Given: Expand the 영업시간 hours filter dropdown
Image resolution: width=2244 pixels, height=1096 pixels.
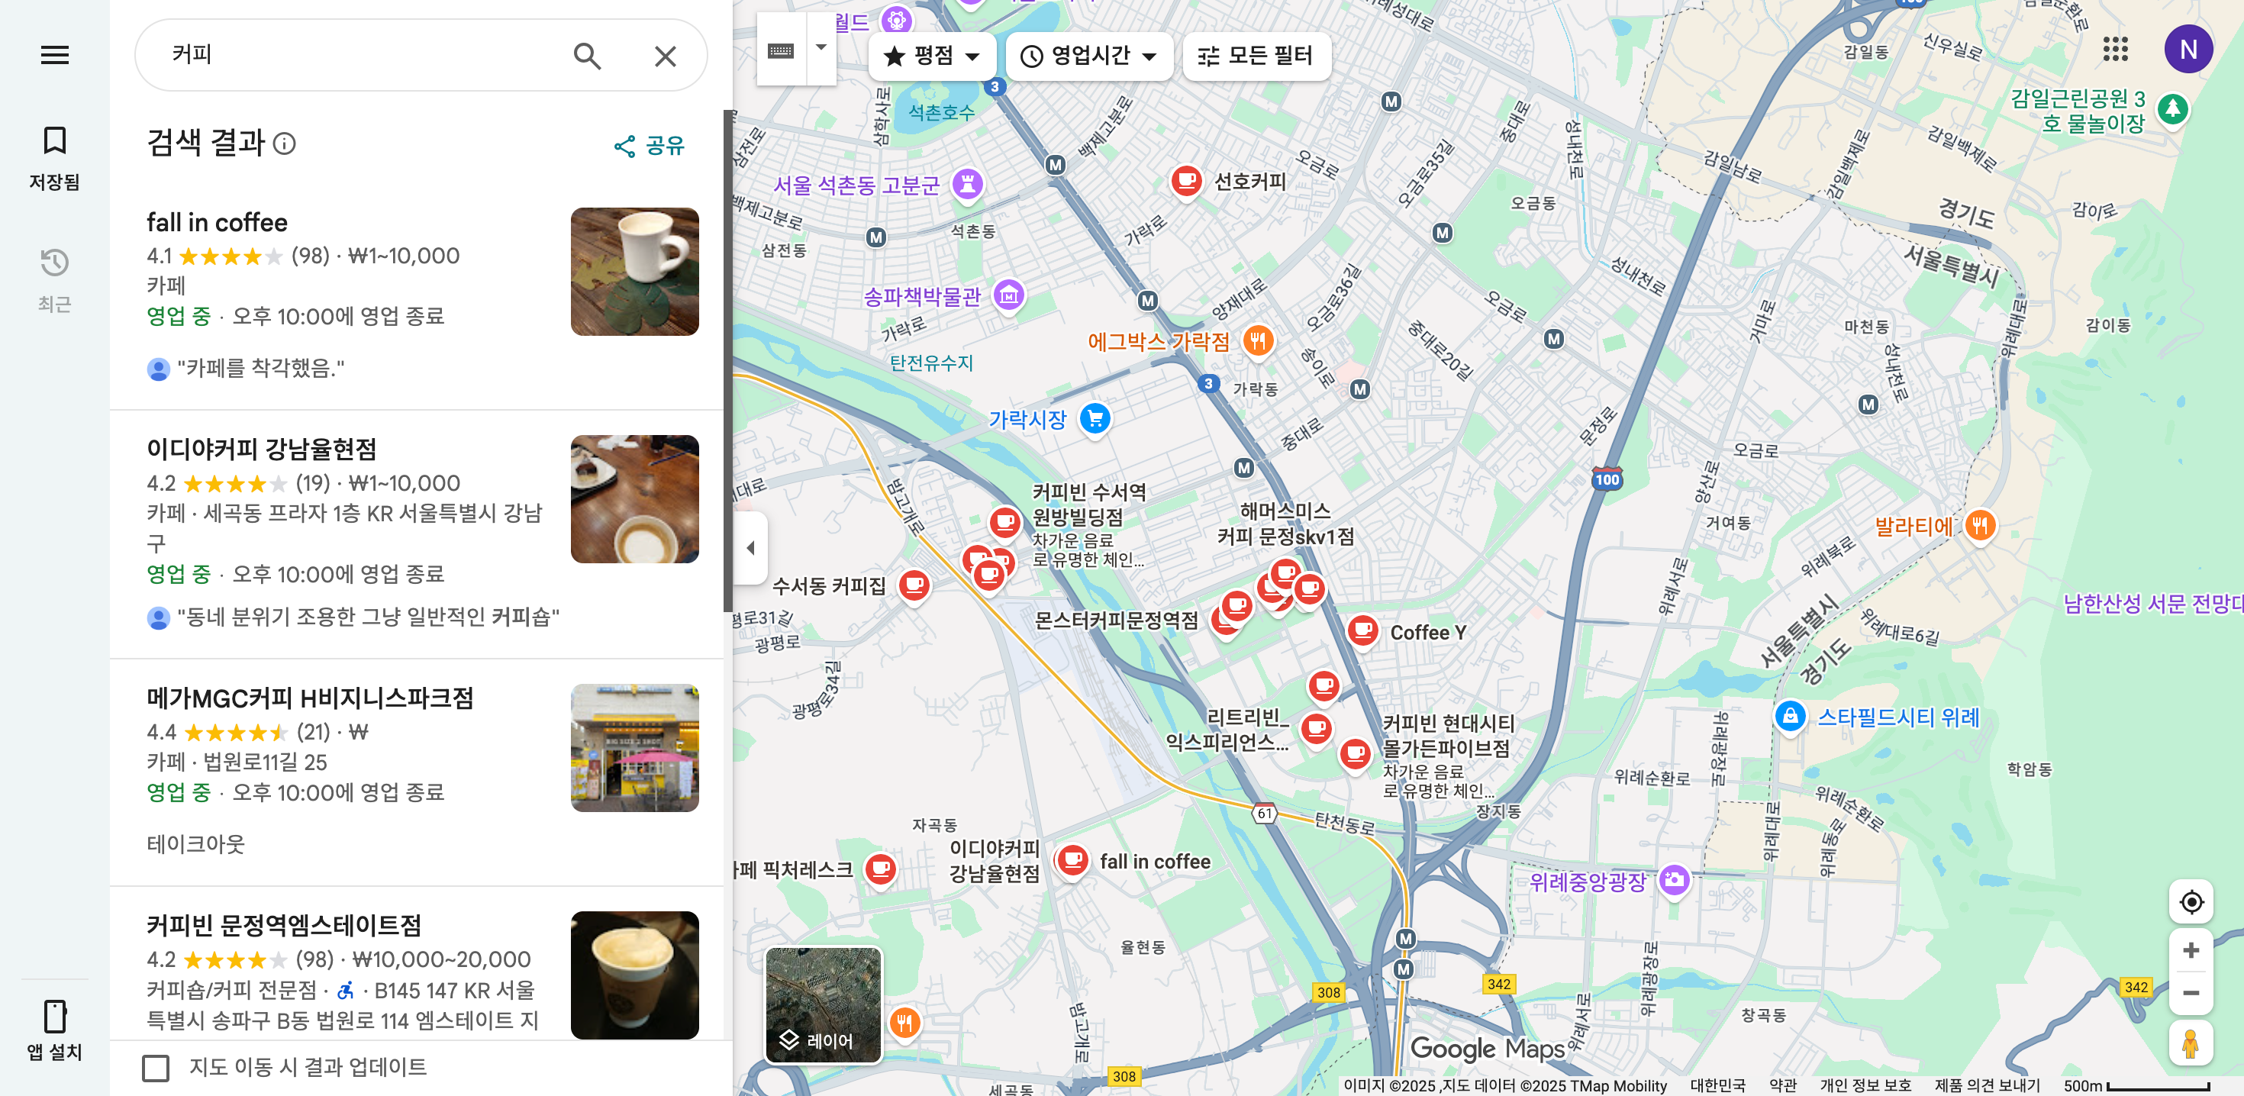Looking at the screenshot, I should [x=1089, y=56].
